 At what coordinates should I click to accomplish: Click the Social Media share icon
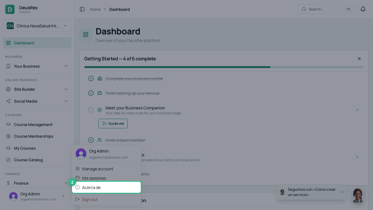pos(8,101)
